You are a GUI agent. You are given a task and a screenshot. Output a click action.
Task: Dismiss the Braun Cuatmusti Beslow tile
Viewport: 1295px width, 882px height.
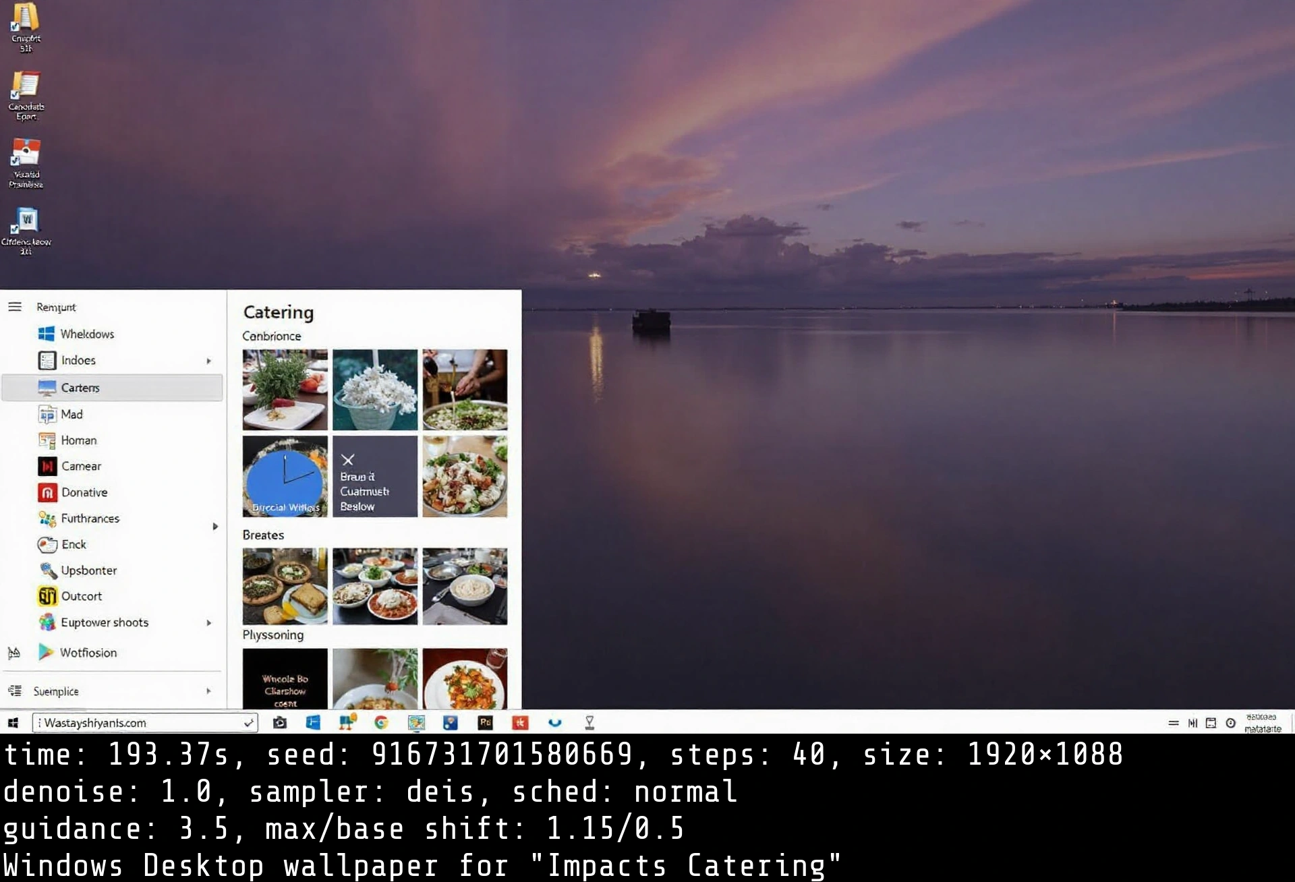point(348,460)
